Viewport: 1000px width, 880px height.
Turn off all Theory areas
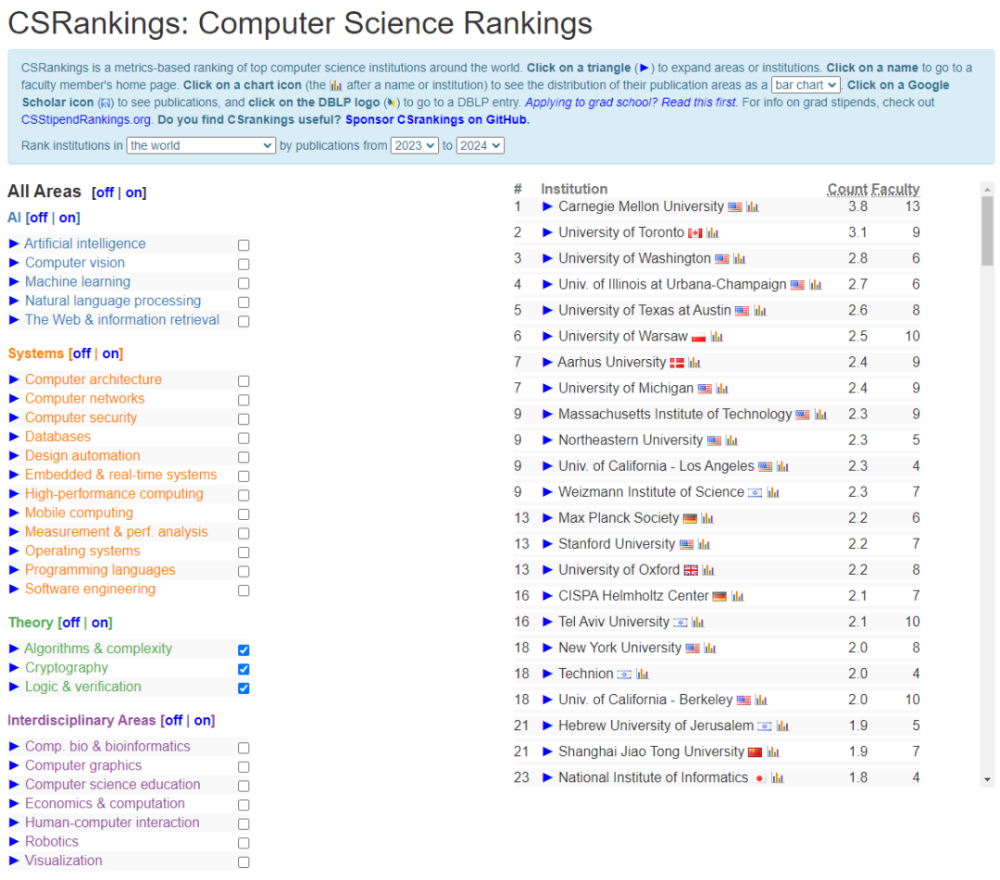(x=70, y=623)
